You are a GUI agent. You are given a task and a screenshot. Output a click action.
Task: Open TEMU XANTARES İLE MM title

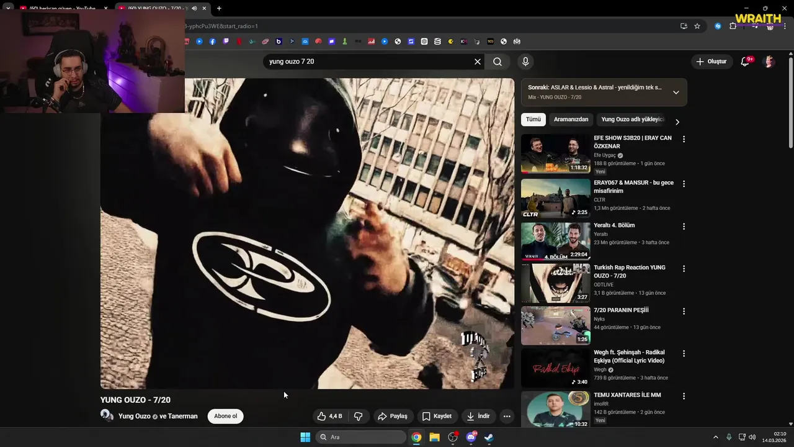pos(627,395)
